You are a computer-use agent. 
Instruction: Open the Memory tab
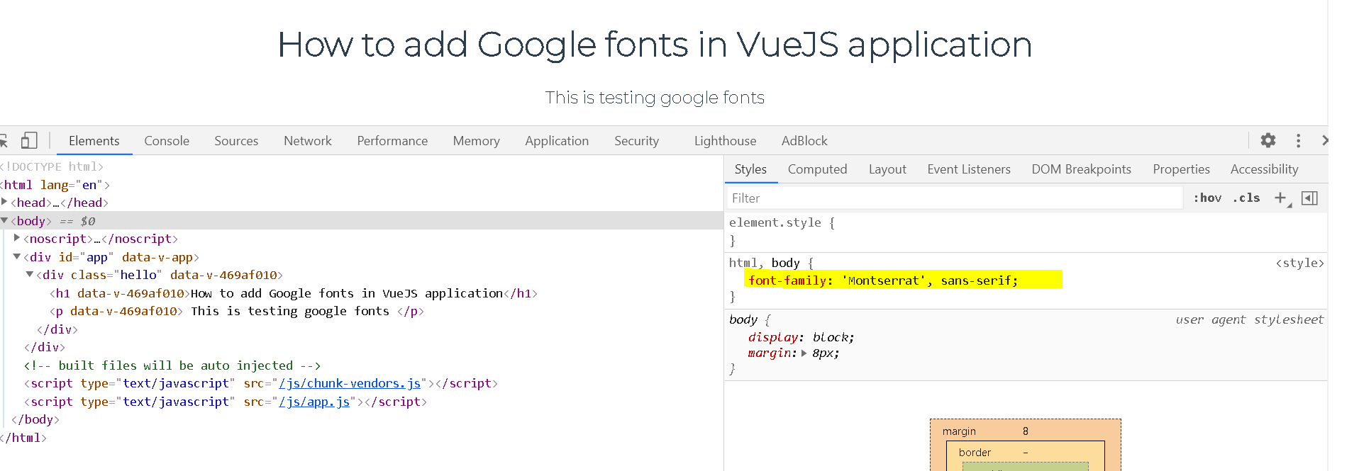[477, 140]
